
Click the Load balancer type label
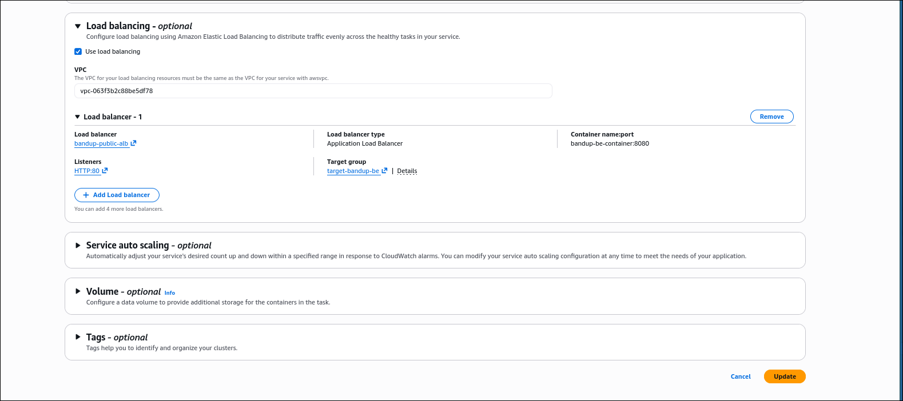tap(356, 134)
